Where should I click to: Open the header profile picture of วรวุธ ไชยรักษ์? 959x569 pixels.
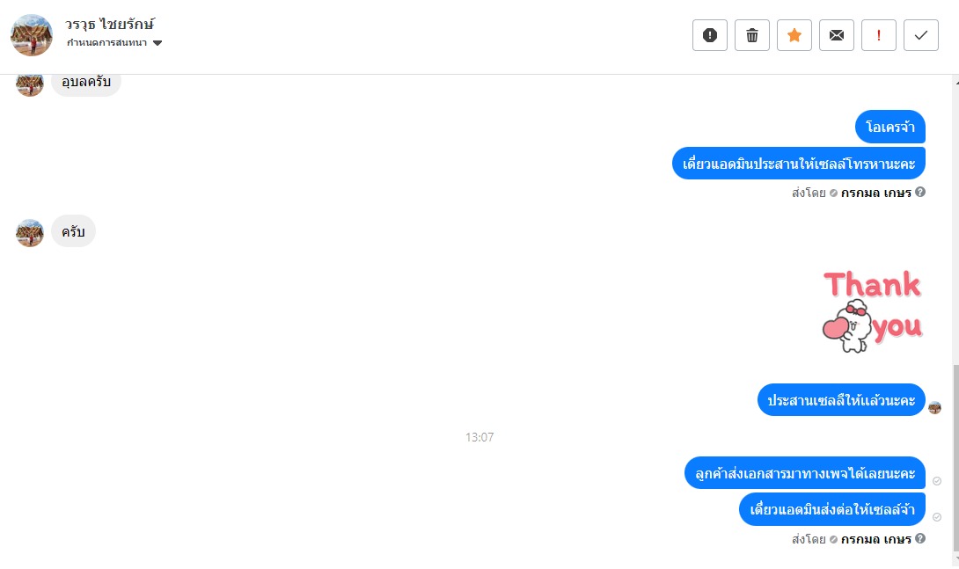point(32,35)
